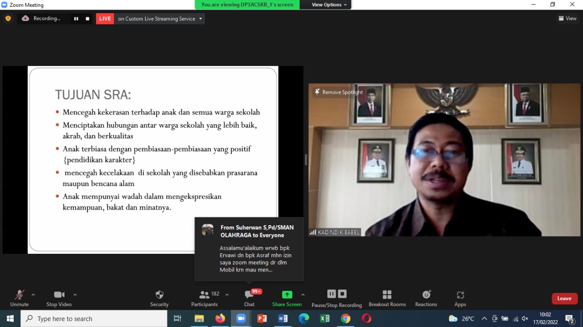Unmute the microphone
The height and width of the screenshot is (327, 583).
(x=19, y=298)
